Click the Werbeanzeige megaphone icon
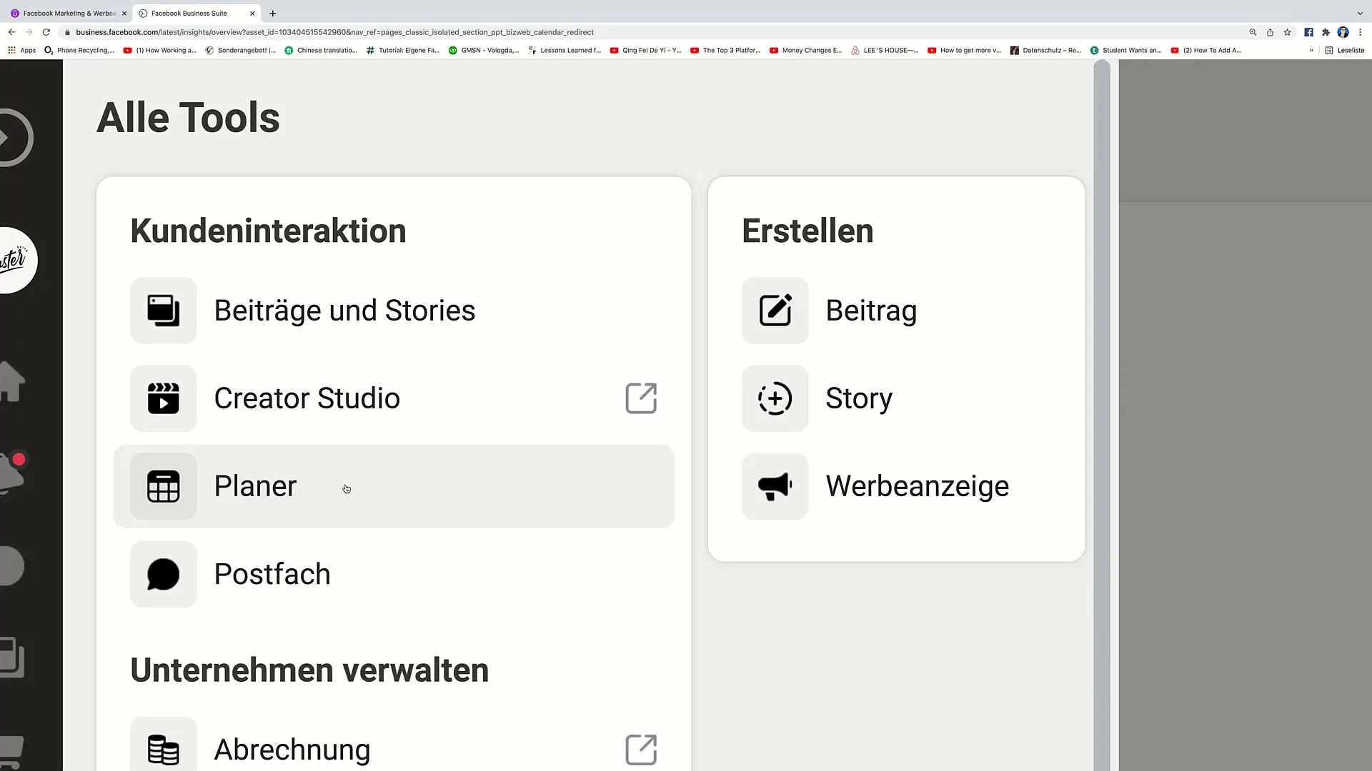Screen dimensions: 1372x771 (775, 486)
